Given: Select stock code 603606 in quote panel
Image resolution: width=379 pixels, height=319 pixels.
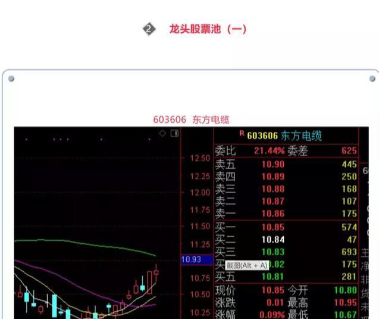Looking at the screenshot, I should point(262,136).
